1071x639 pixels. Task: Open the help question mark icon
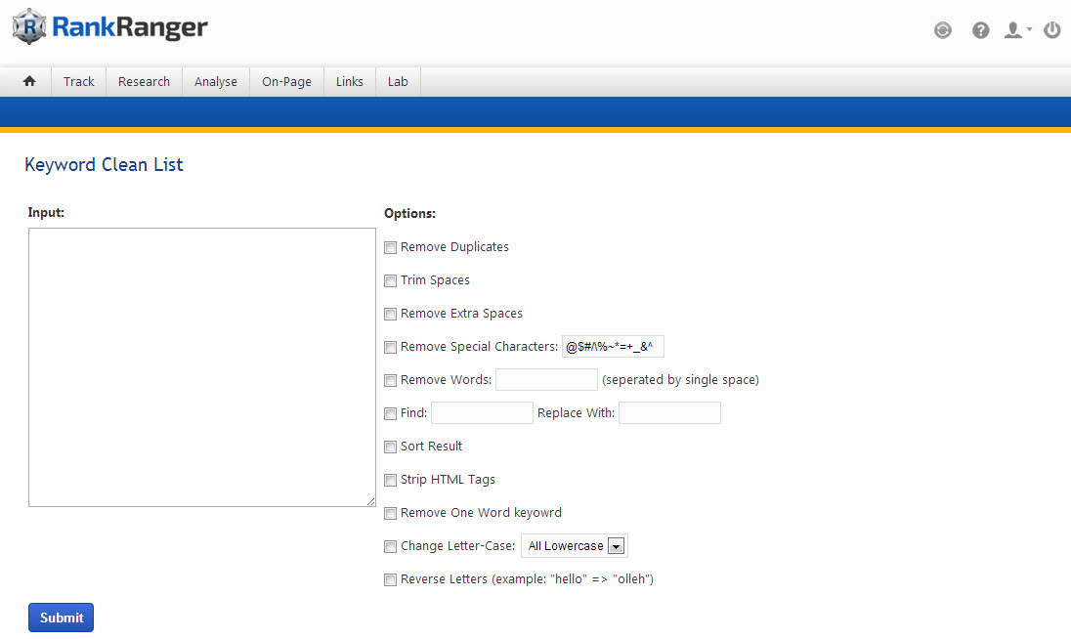pos(980,30)
